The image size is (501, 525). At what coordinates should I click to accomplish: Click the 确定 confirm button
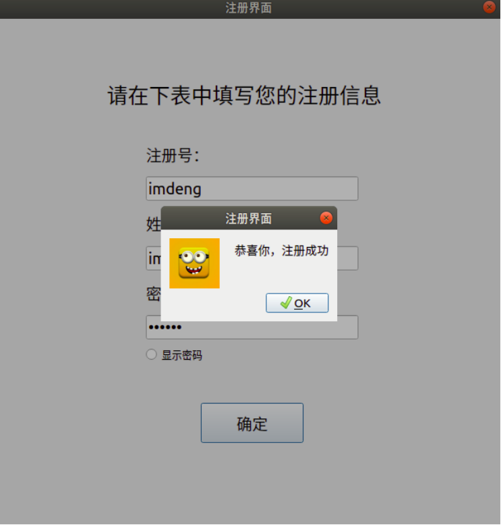click(252, 423)
